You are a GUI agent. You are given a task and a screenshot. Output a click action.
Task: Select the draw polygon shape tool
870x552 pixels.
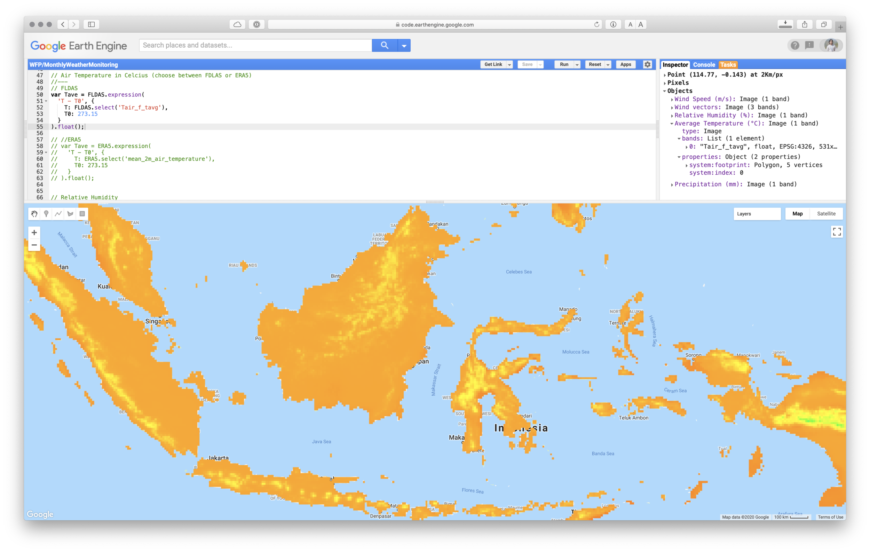click(x=70, y=214)
